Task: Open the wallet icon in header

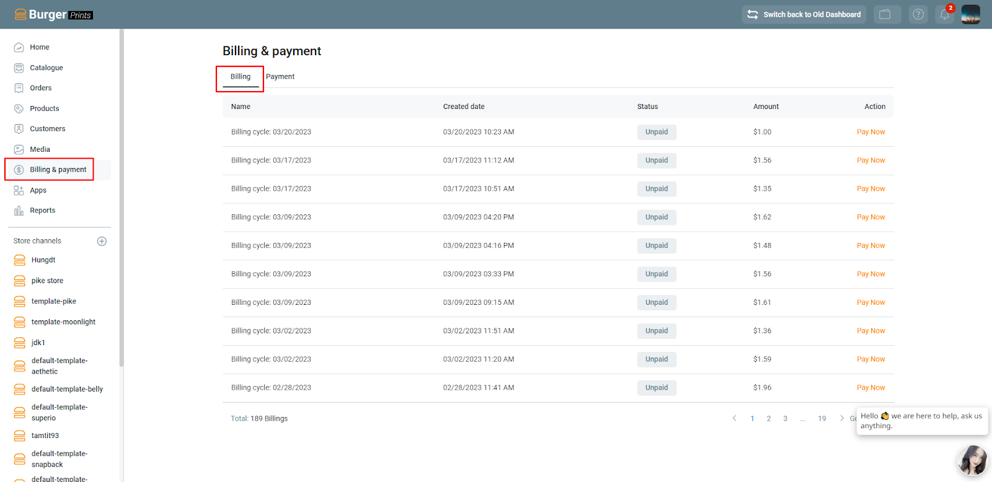Action: point(885,14)
